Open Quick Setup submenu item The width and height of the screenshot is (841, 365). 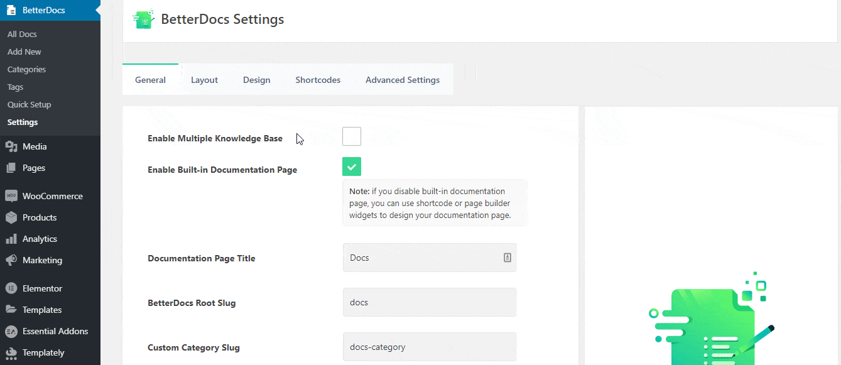point(30,104)
